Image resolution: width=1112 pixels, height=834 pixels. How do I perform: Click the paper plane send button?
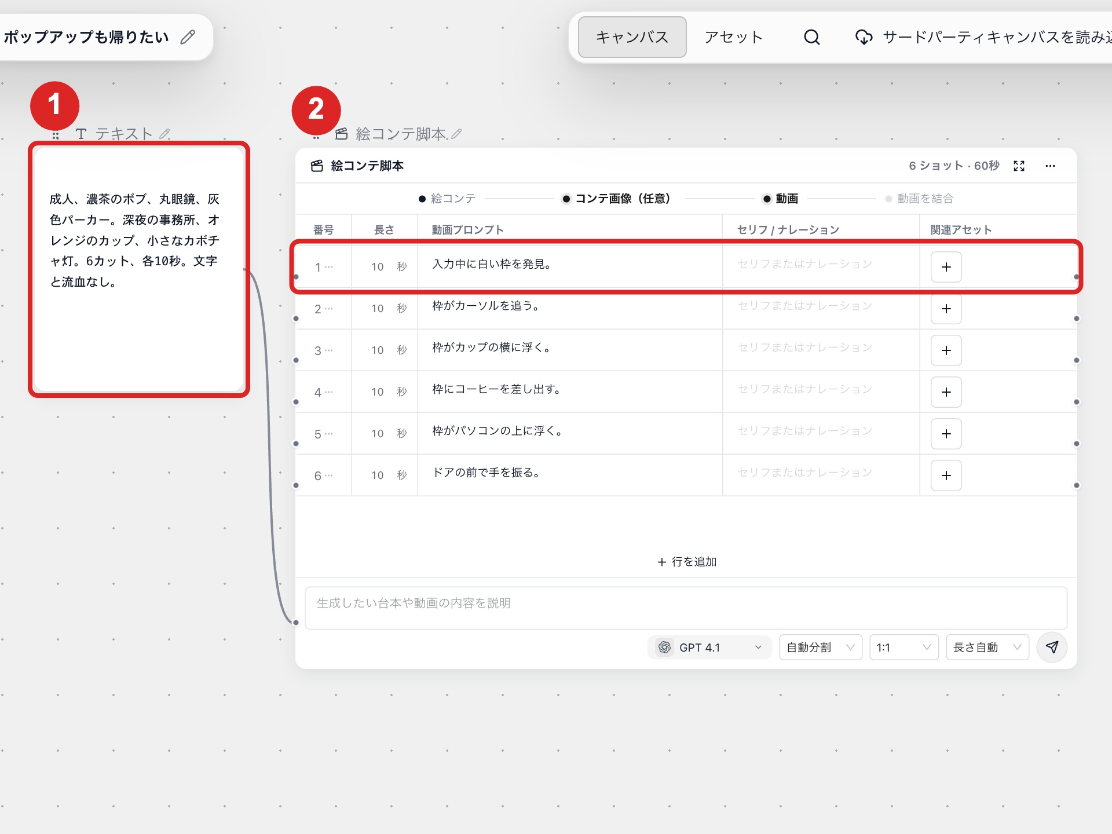tap(1052, 647)
